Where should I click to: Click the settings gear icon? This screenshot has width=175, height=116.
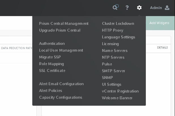pyautogui.click(x=139, y=8)
